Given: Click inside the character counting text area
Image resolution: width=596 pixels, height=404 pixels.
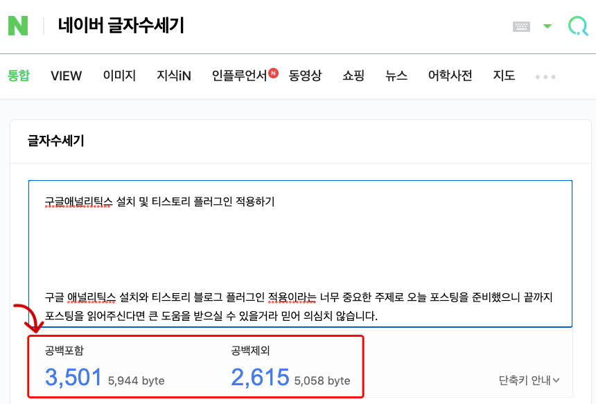Looking at the screenshot, I should pos(300,254).
